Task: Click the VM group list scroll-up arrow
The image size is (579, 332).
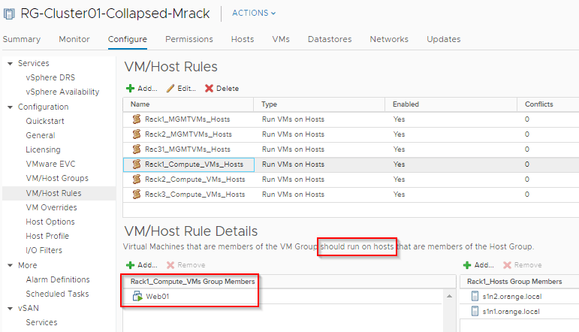Action: pyautogui.click(x=449, y=296)
